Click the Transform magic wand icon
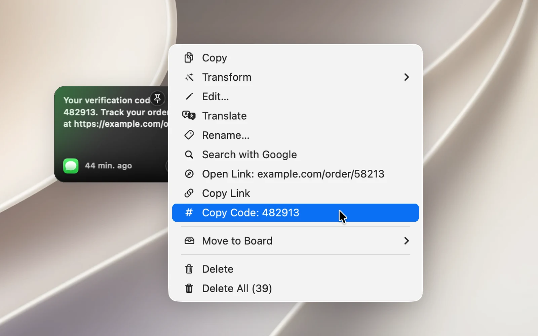Viewport: 538px width, 336px height. pos(189,77)
